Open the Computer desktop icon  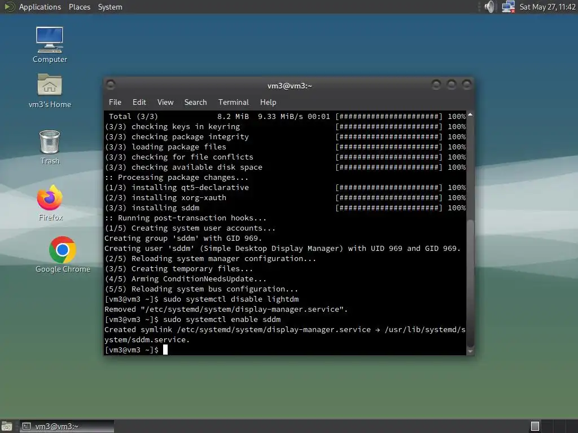click(50, 45)
